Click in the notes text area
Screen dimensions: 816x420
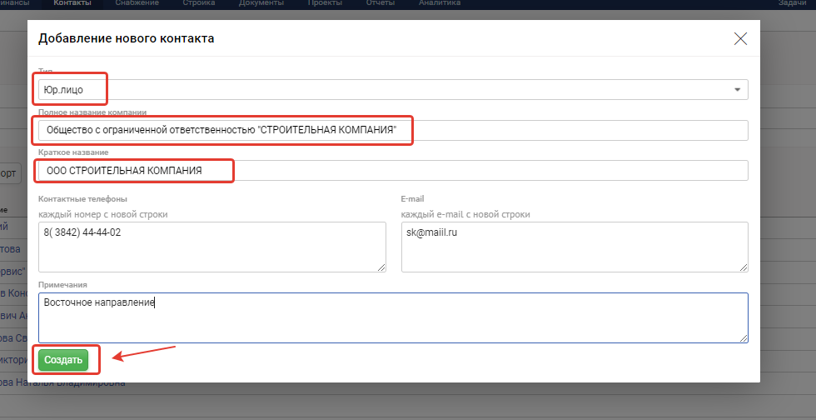(393, 317)
